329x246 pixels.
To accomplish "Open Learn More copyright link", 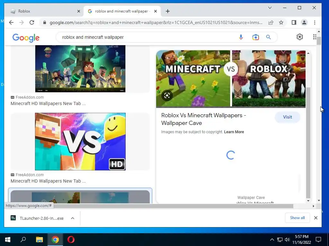I will [x=234, y=132].
